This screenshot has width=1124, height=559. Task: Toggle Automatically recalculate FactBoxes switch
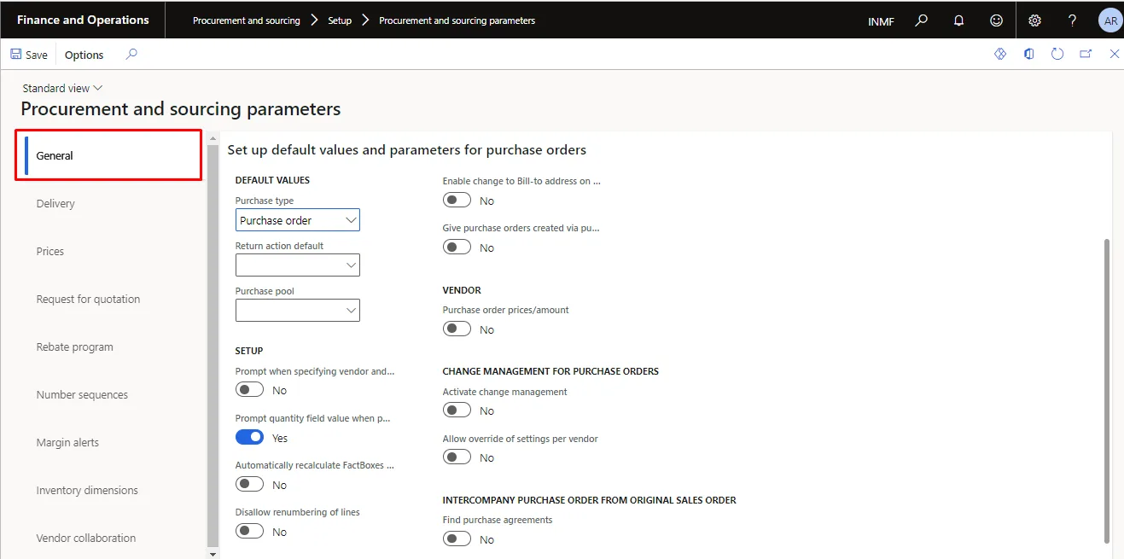tap(249, 484)
